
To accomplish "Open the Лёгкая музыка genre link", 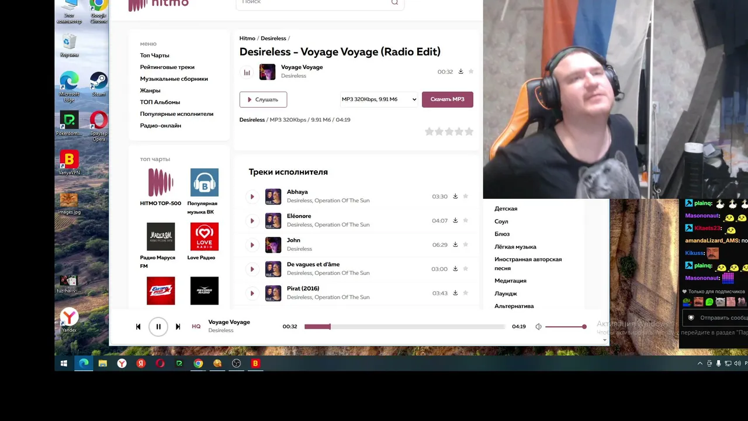I will tap(515, 247).
